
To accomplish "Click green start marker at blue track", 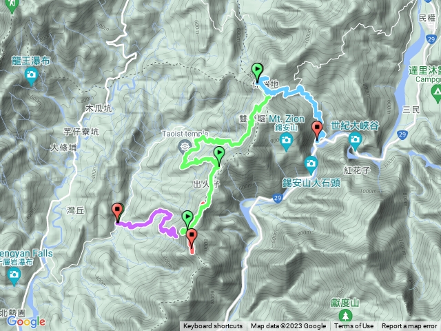I will tap(257, 71).
